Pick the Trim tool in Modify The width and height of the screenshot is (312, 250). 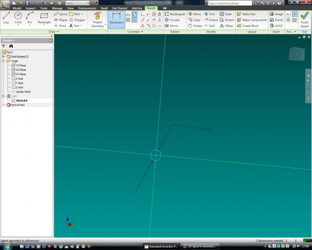click(209, 14)
